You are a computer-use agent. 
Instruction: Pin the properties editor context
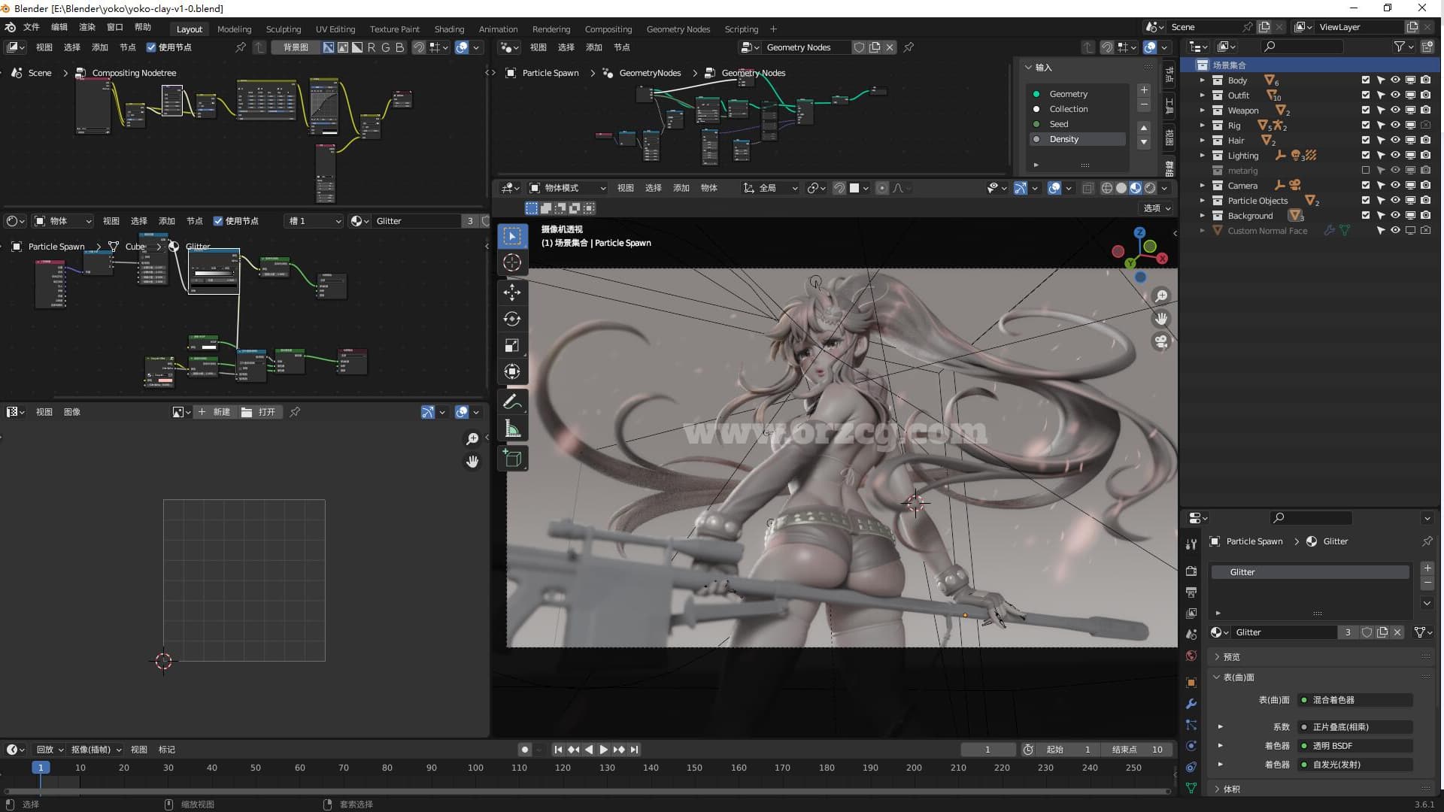point(1427,541)
